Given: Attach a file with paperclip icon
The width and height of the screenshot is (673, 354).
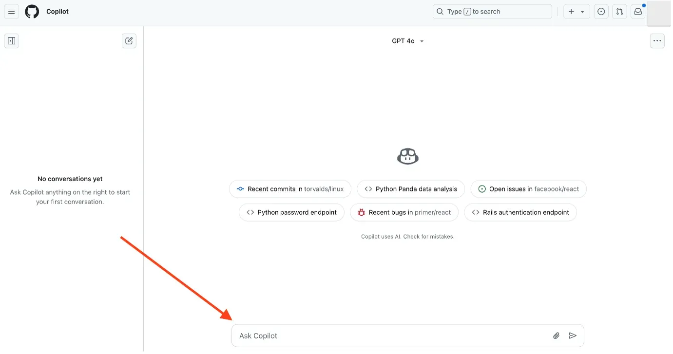Looking at the screenshot, I should pyautogui.click(x=556, y=335).
